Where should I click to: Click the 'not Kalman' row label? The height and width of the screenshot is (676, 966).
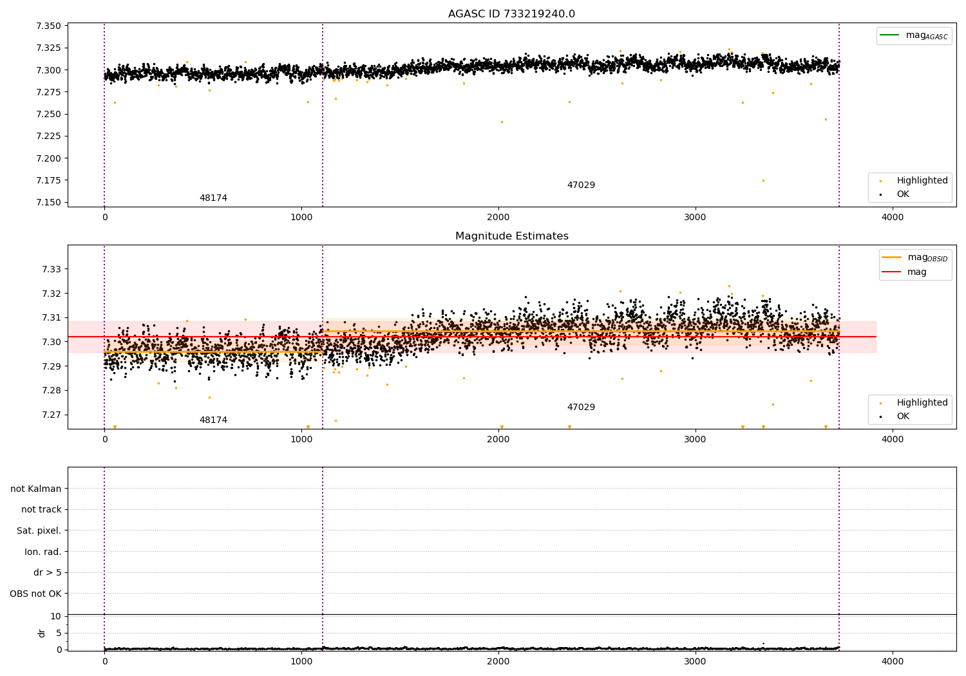36,489
